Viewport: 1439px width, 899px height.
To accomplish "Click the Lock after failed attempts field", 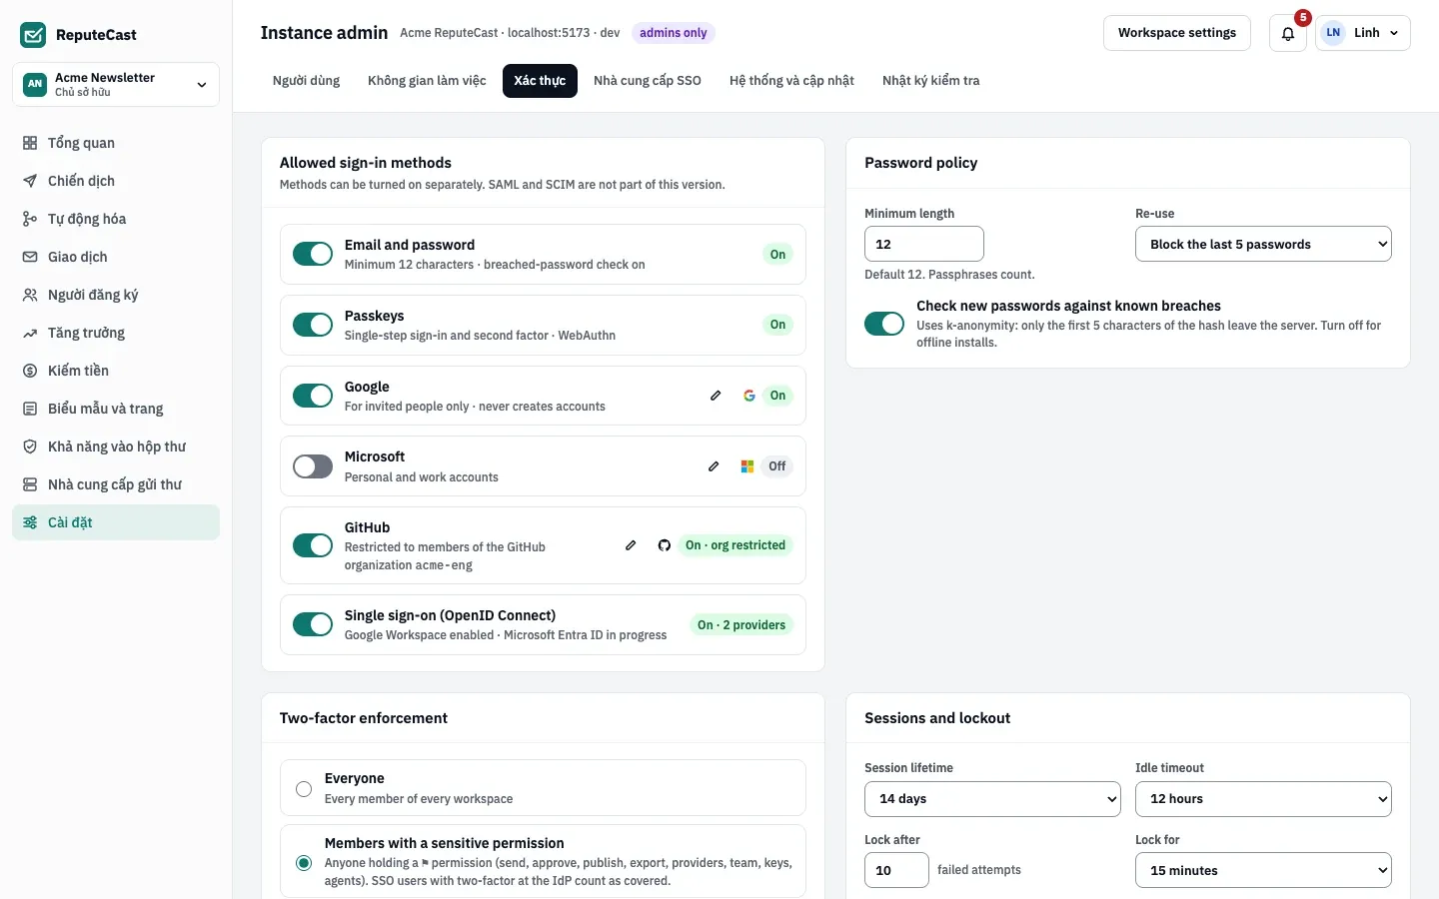I will click(896, 870).
